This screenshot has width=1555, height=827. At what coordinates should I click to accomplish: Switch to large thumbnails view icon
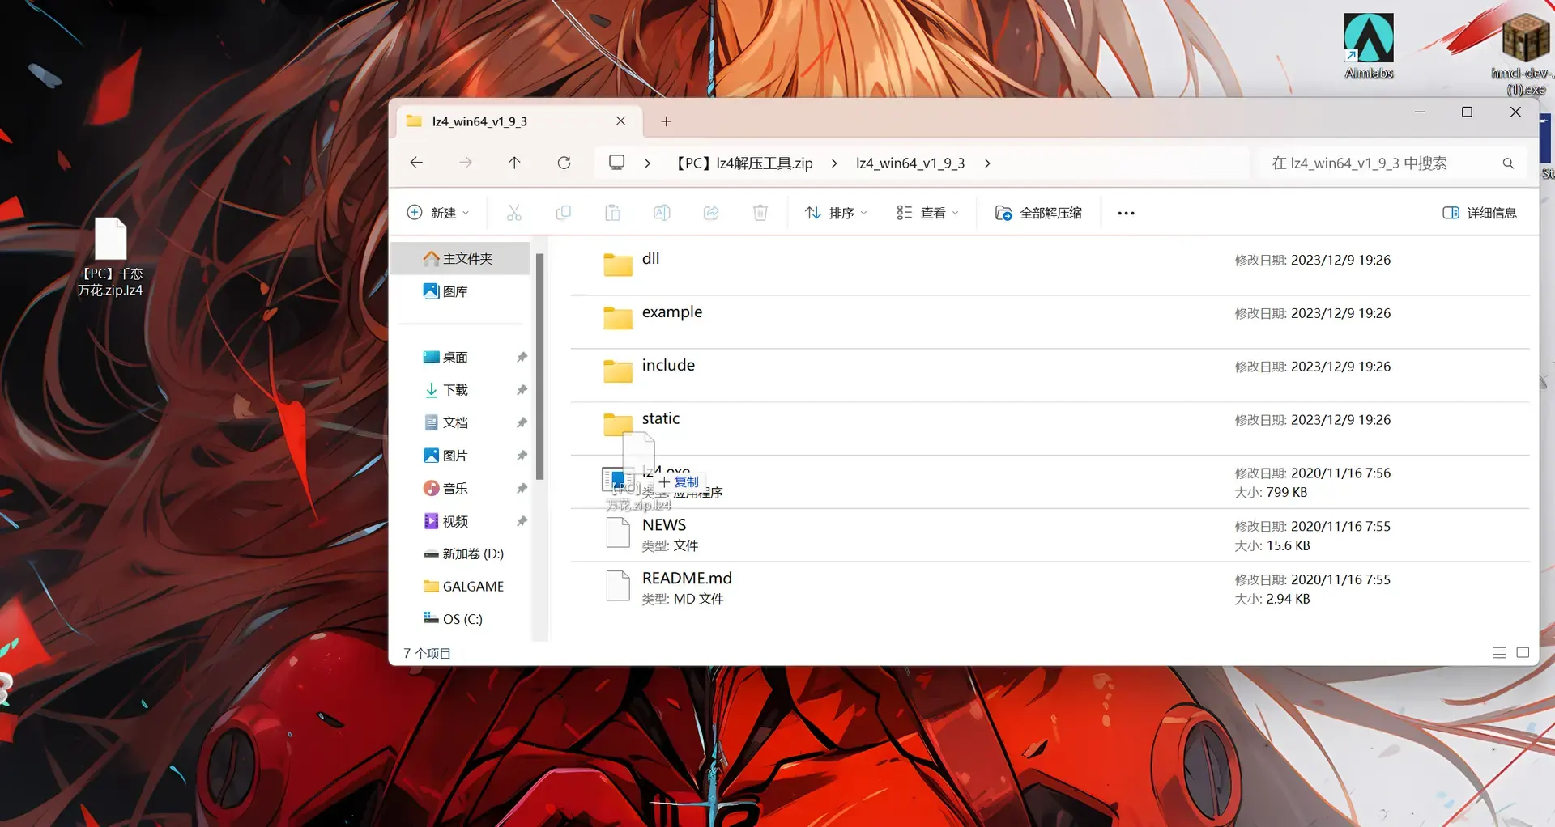point(1523,653)
